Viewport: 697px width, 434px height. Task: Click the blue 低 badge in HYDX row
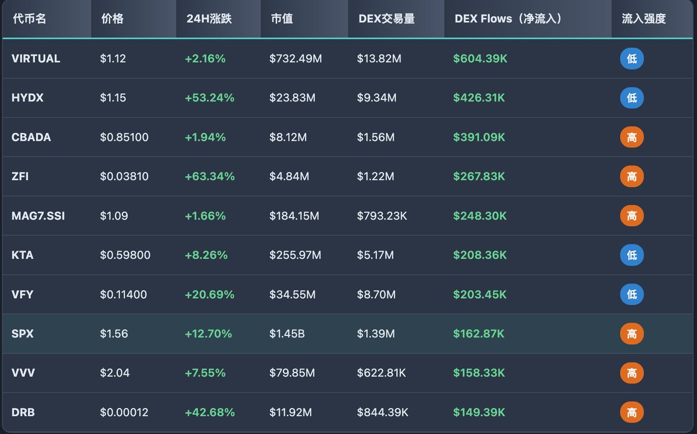tap(631, 98)
